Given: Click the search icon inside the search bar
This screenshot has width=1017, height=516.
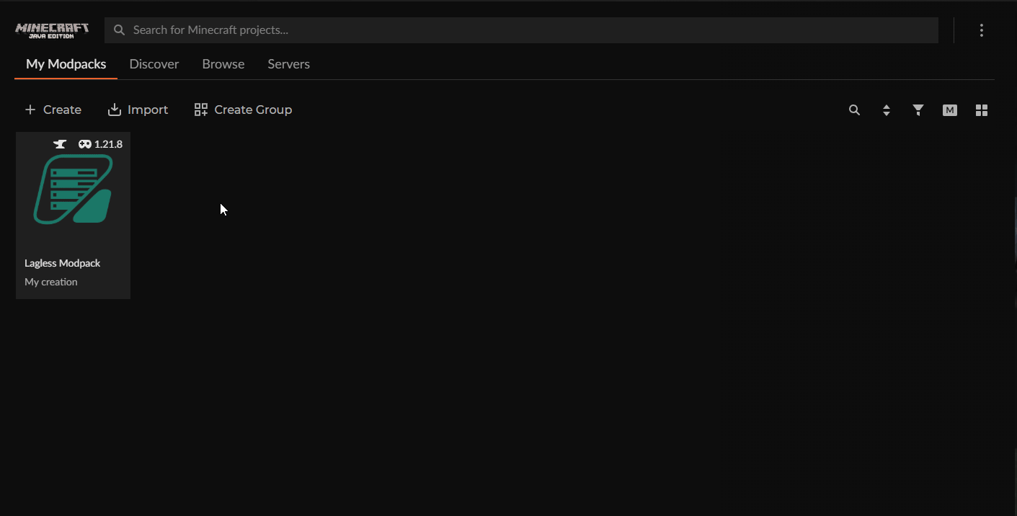Looking at the screenshot, I should point(119,30).
